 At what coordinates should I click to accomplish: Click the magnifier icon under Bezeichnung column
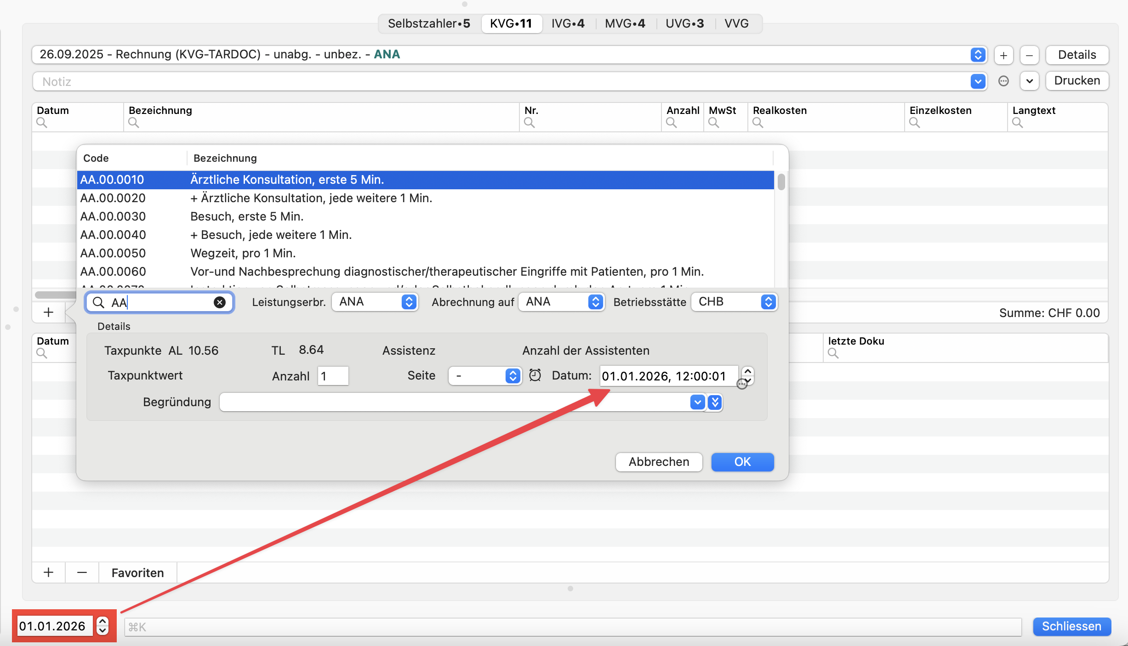tap(134, 123)
